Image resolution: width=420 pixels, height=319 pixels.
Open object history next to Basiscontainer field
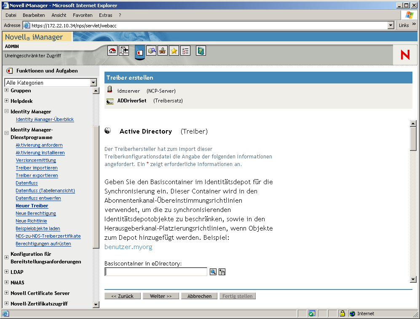222,271
